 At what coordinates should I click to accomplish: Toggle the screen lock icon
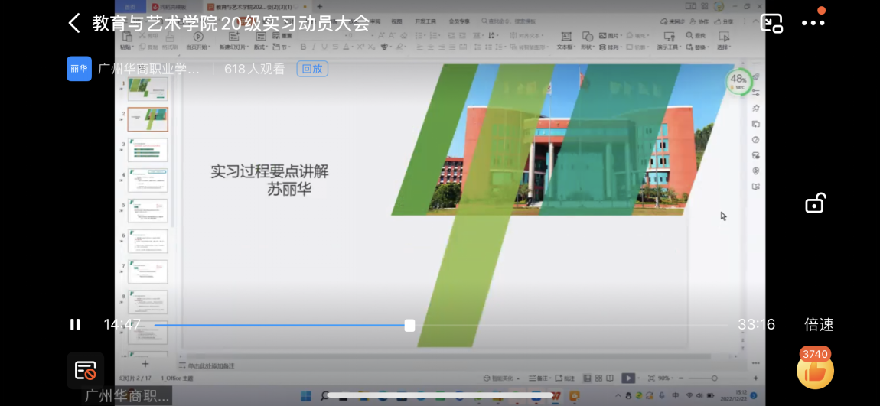tap(814, 203)
